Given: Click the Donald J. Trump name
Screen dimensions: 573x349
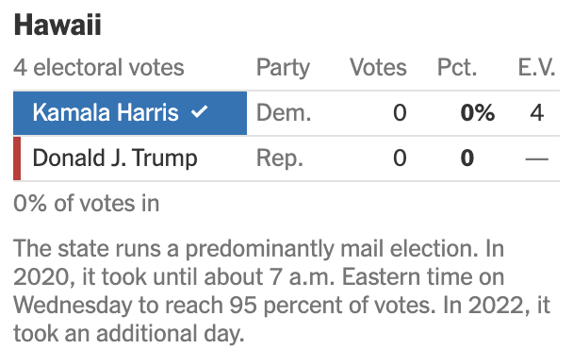Looking at the screenshot, I should click(115, 158).
